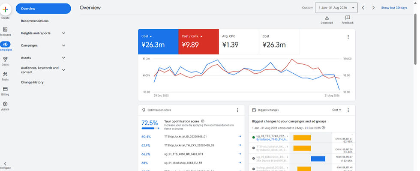Click help icon beside Your optimisation score
This screenshot has width=420, height=171.
[x=203, y=121]
